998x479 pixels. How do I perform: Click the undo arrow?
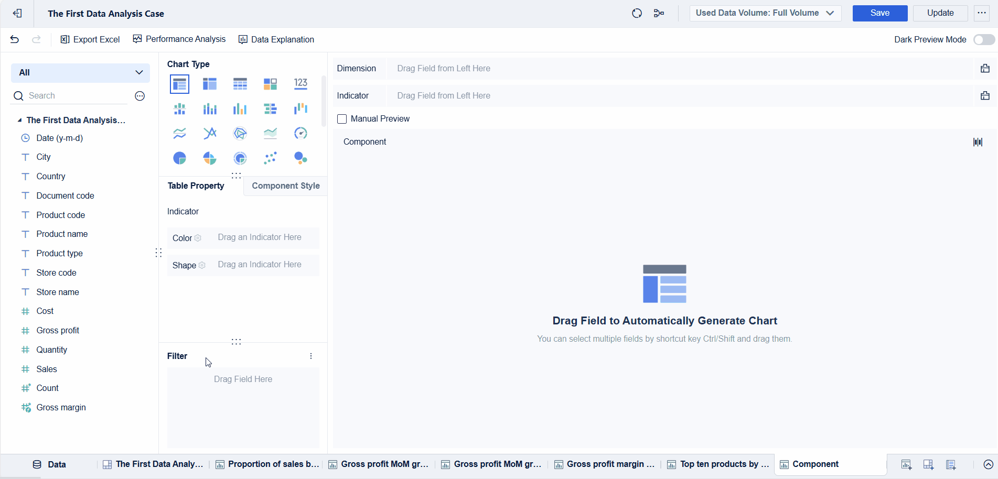pyautogui.click(x=15, y=39)
